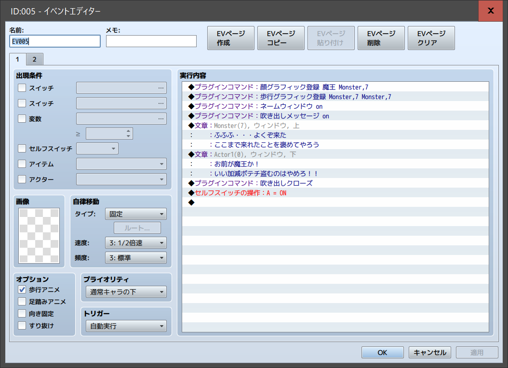Switch to event page tab 2
This screenshot has width=508, height=368.
[34, 60]
